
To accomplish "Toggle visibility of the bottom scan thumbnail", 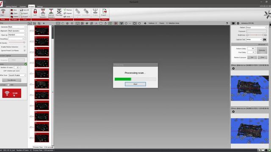I will (32, 138).
